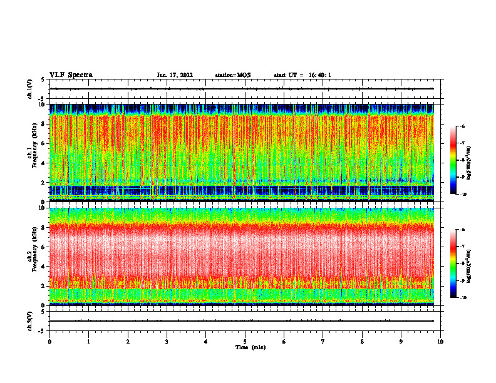
Task: Select the "-9" tick on ch.2 colorbar
Action: [462, 280]
